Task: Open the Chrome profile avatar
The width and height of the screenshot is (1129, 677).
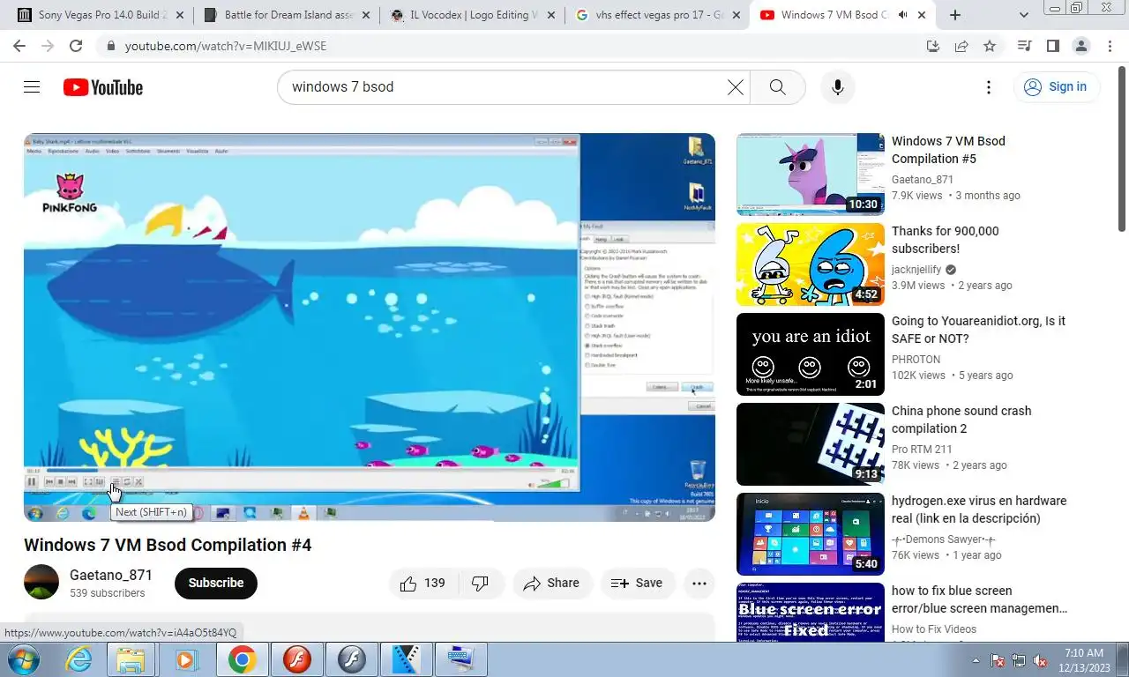Action: 1080,46
